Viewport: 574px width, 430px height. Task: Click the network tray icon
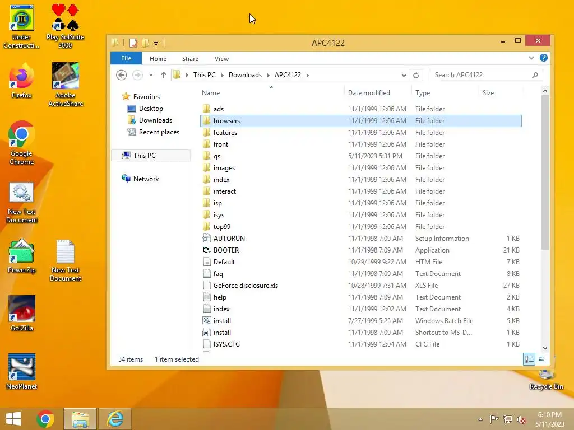point(508,419)
